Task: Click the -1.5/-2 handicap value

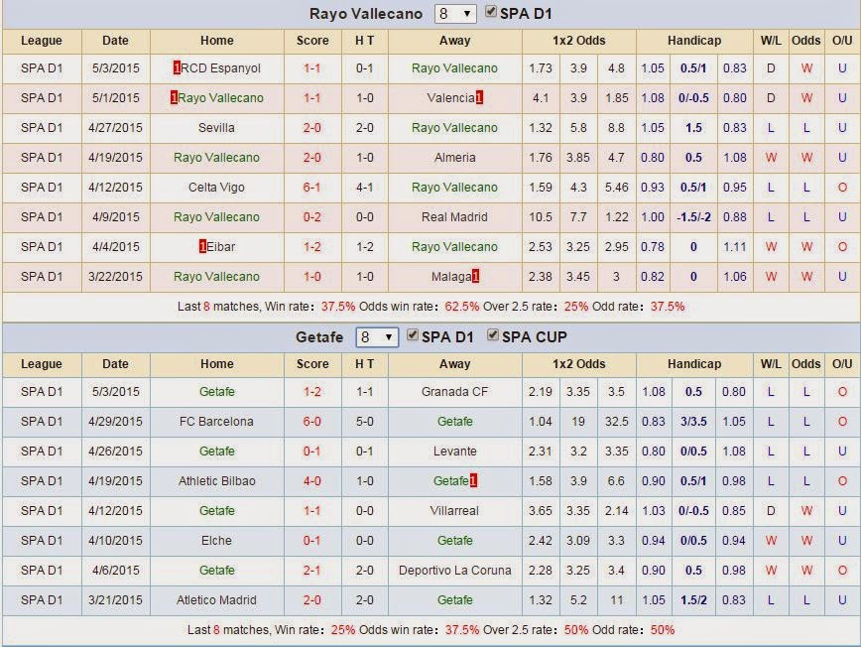Action: coord(693,217)
